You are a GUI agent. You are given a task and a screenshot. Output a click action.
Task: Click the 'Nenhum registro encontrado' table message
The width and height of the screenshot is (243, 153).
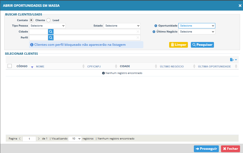[x=122, y=73]
